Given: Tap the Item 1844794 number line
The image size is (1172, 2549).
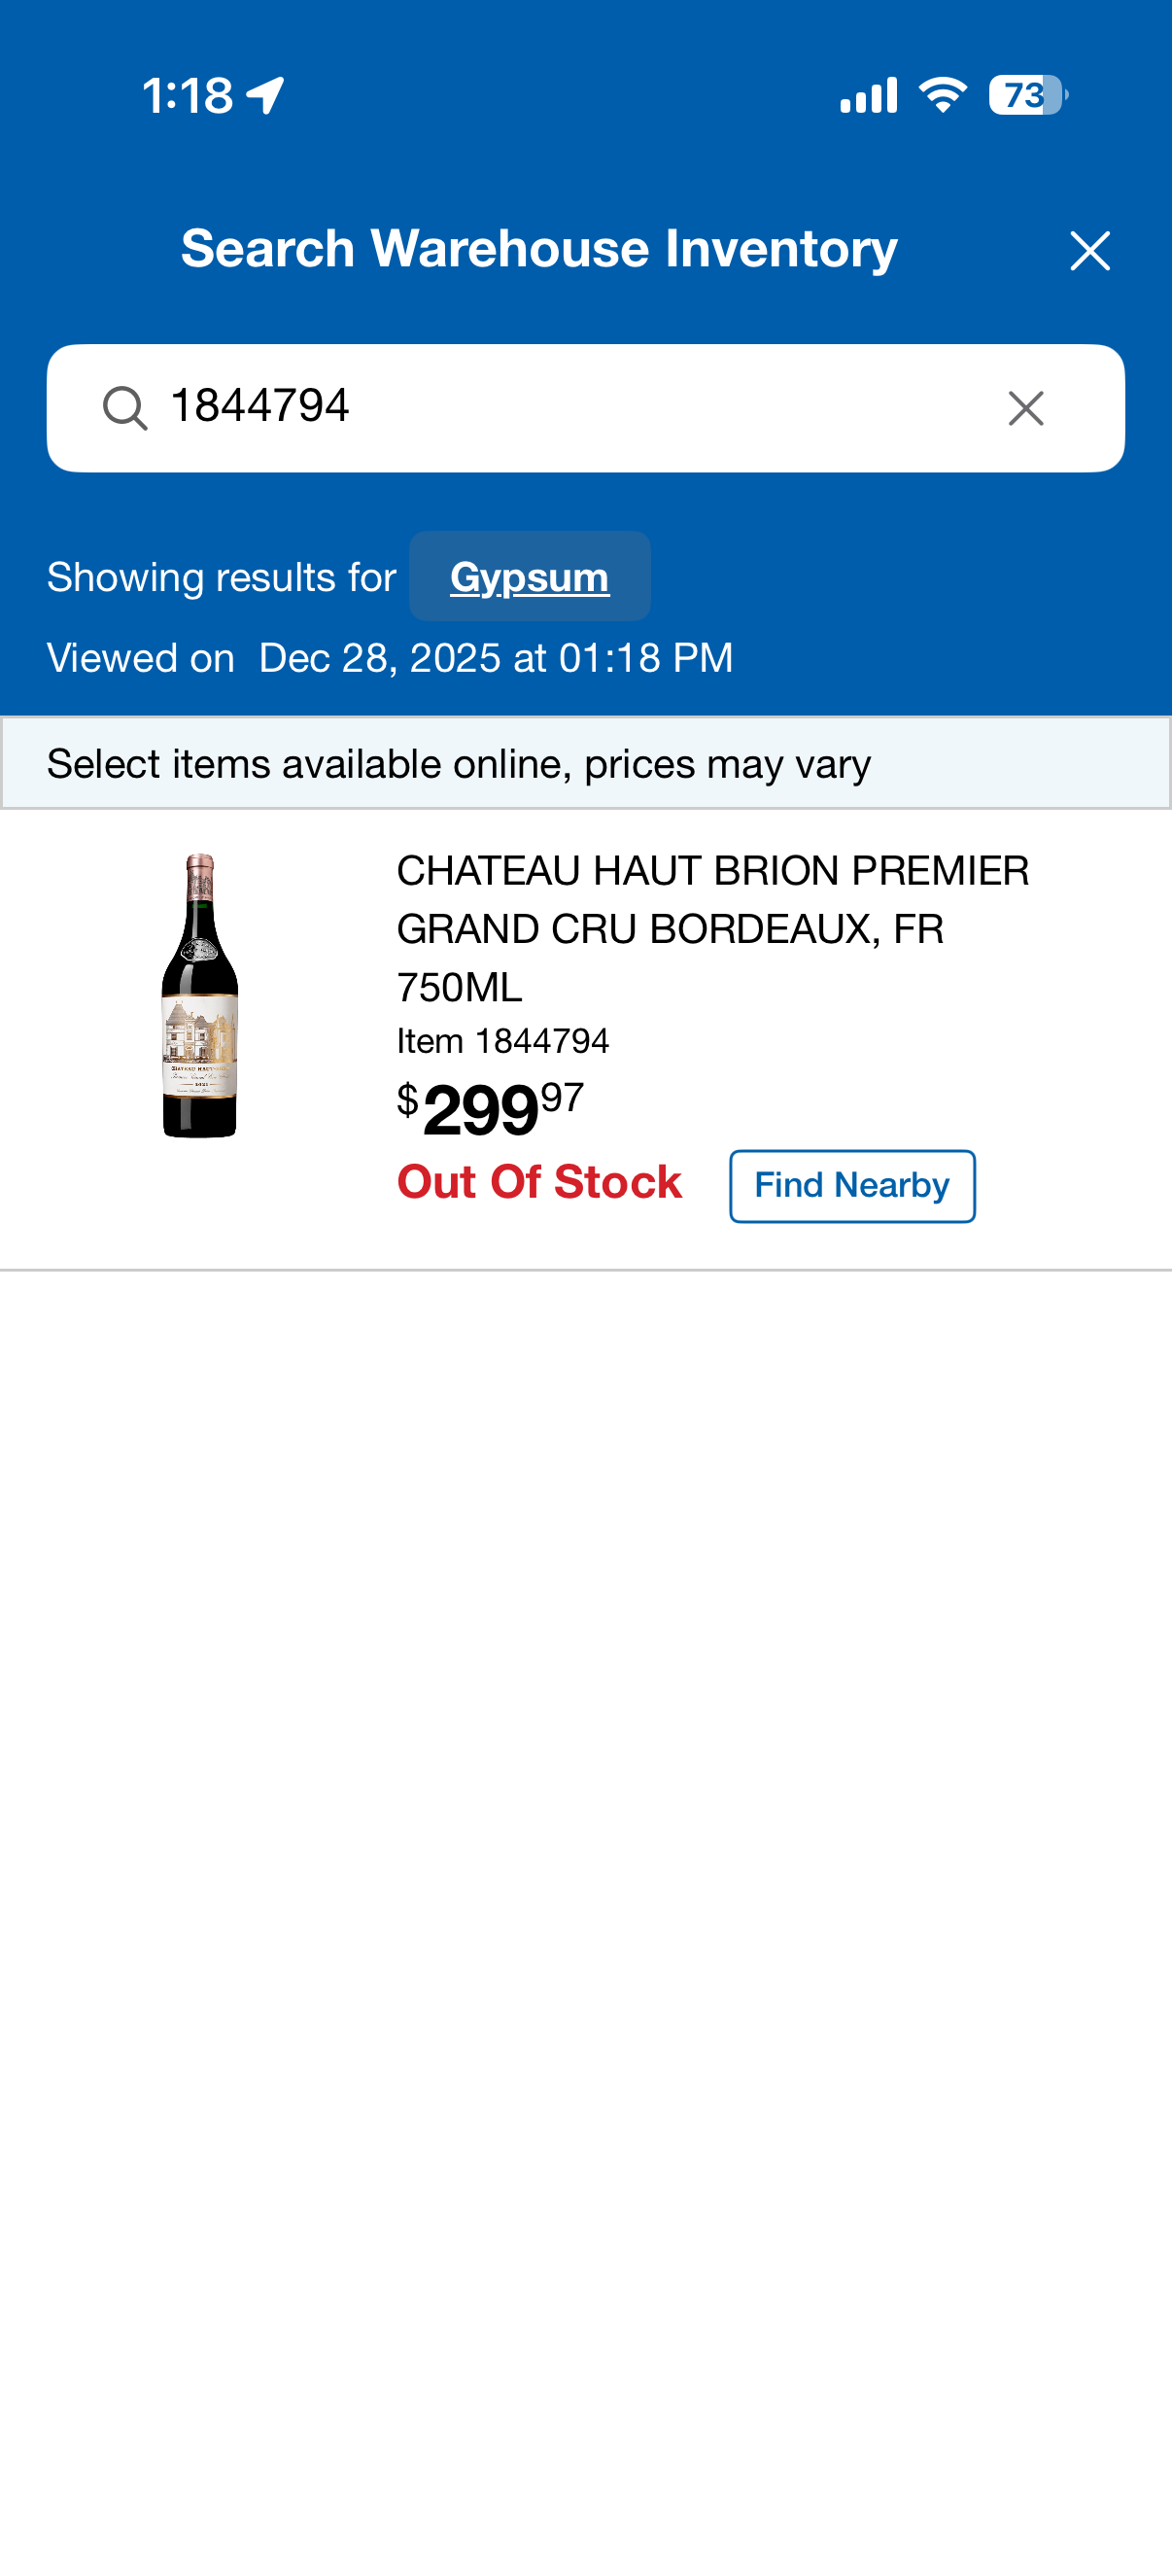Looking at the screenshot, I should [x=502, y=1041].
